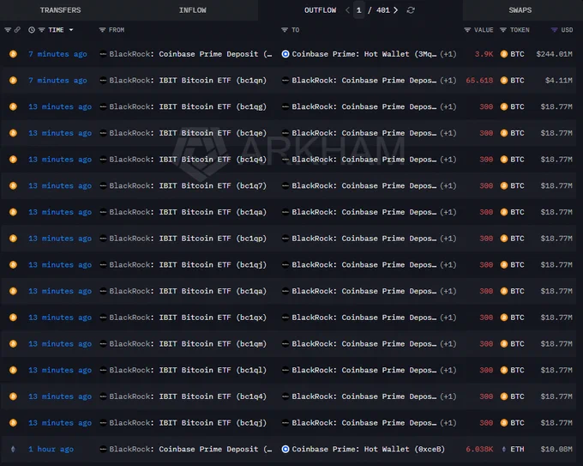Open Coinbase Prime: Hot Wallet (3Mq entity
The height and width of the screenshot is (466, 583).
point(364,54)
